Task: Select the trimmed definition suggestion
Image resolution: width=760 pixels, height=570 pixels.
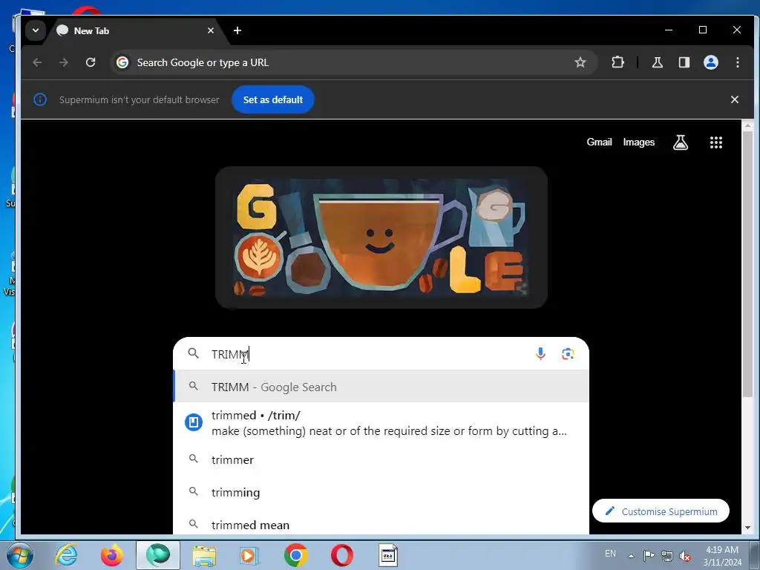Action: coord(381,423)
